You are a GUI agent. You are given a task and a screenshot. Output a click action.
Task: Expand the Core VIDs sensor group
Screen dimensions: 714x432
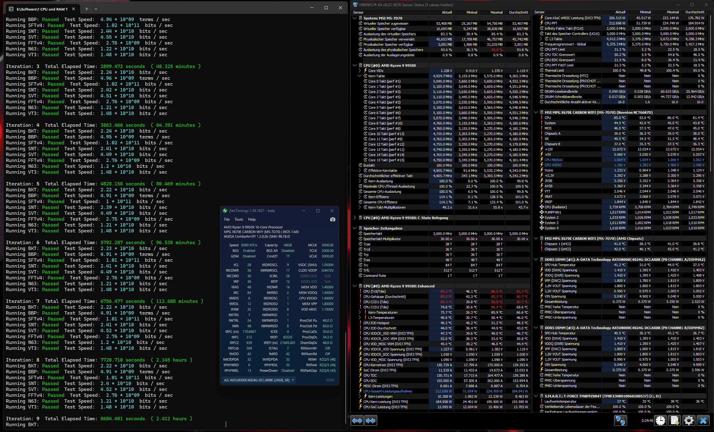click(x=360, y=71)
